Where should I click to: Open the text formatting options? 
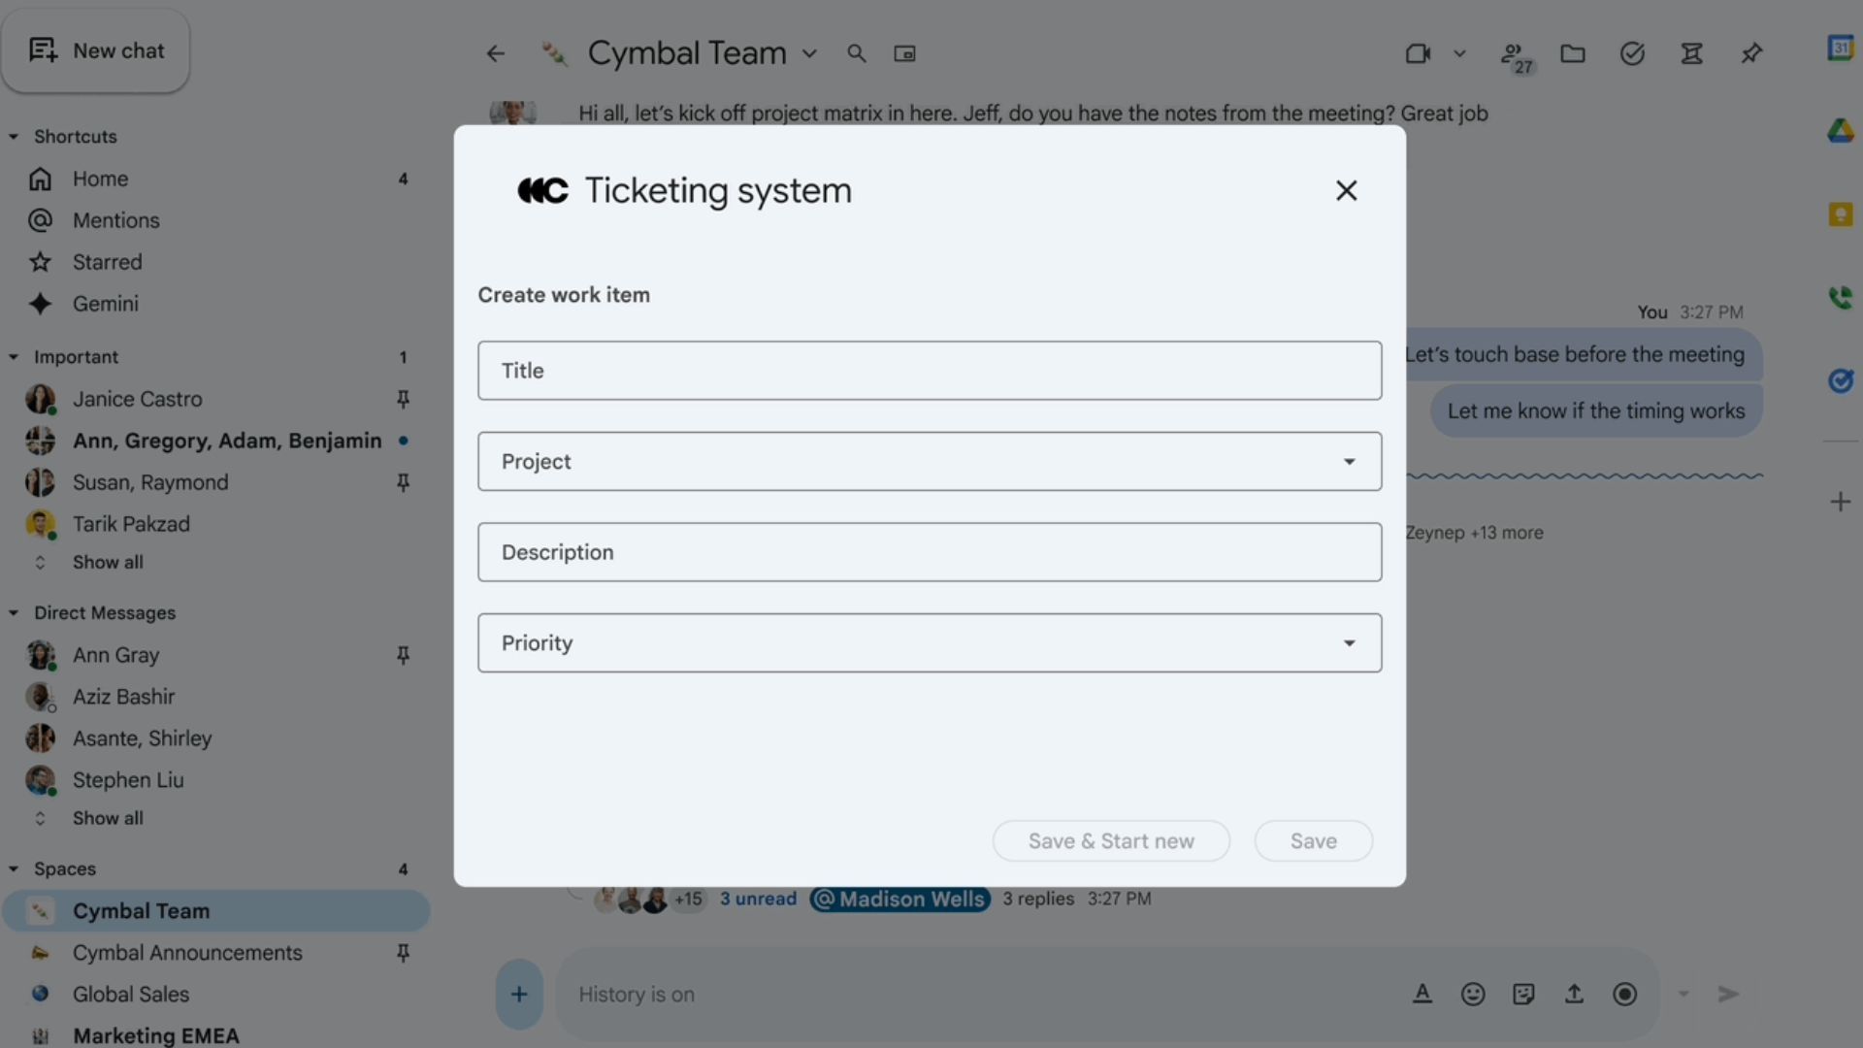coord(1422,994)
